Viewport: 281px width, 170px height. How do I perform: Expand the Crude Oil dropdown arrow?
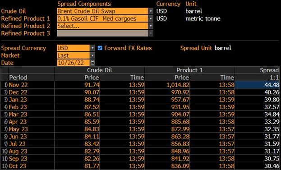pyautogui.click(x=151, y=11)
